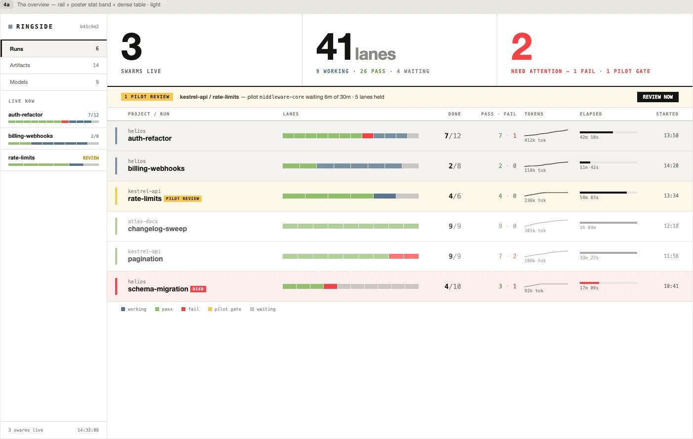The height and width of the screenshot is (439, 693).
Task: Click the 14:32:08 clock in sidebar footer
Action: [x=88, y=430]
